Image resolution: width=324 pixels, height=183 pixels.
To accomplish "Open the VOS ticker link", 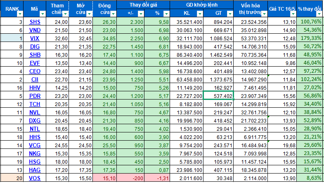I will 35,178.
